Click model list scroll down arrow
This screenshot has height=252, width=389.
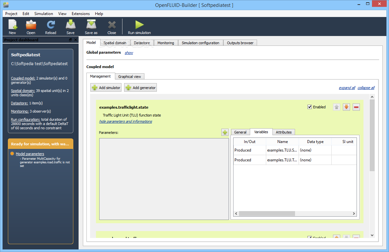point(372,235)
